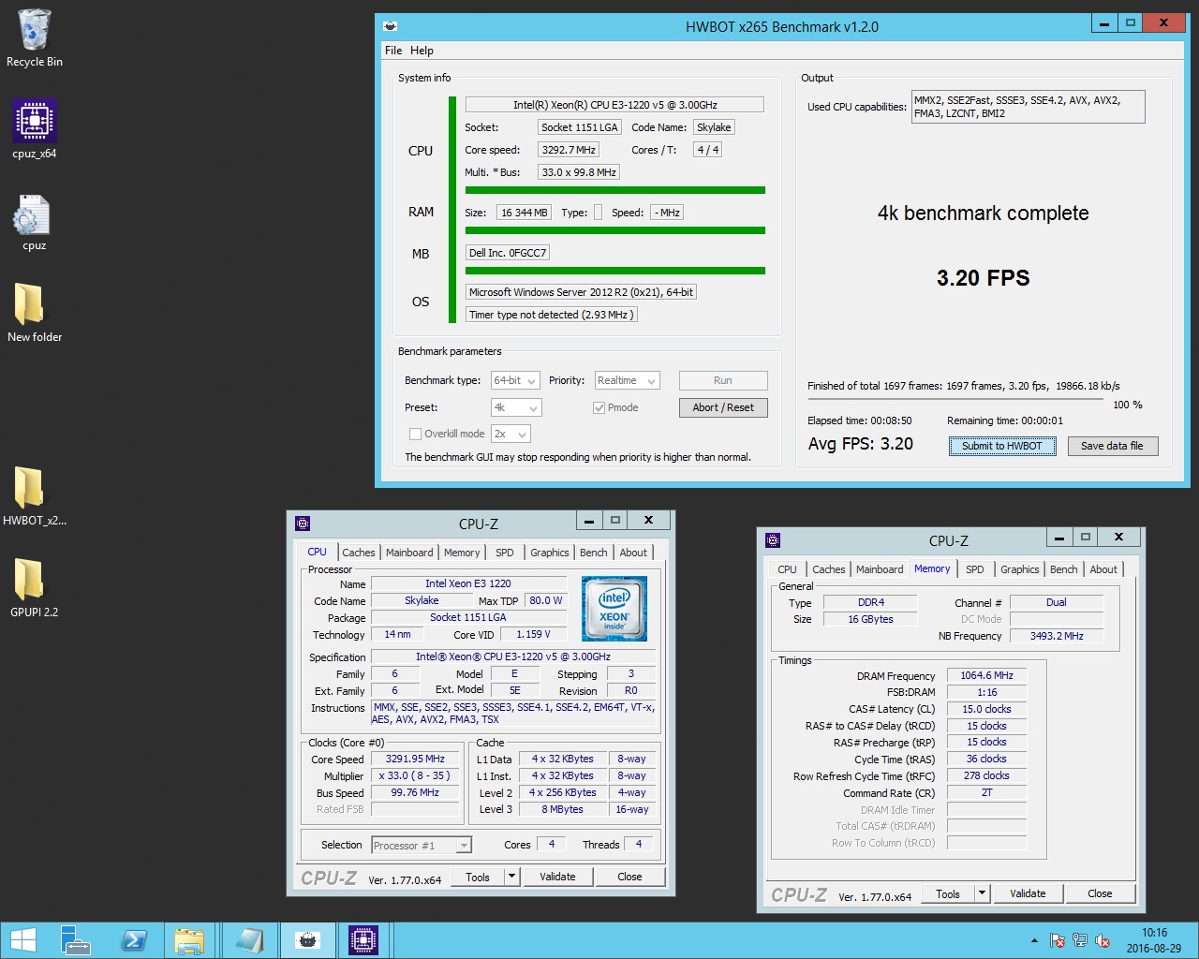This screenshot has width=1199, height=959.
Task: Switch to Caches tab in CPU-Z CPU window
Action: pyautogui.click(x=358, y=553)
